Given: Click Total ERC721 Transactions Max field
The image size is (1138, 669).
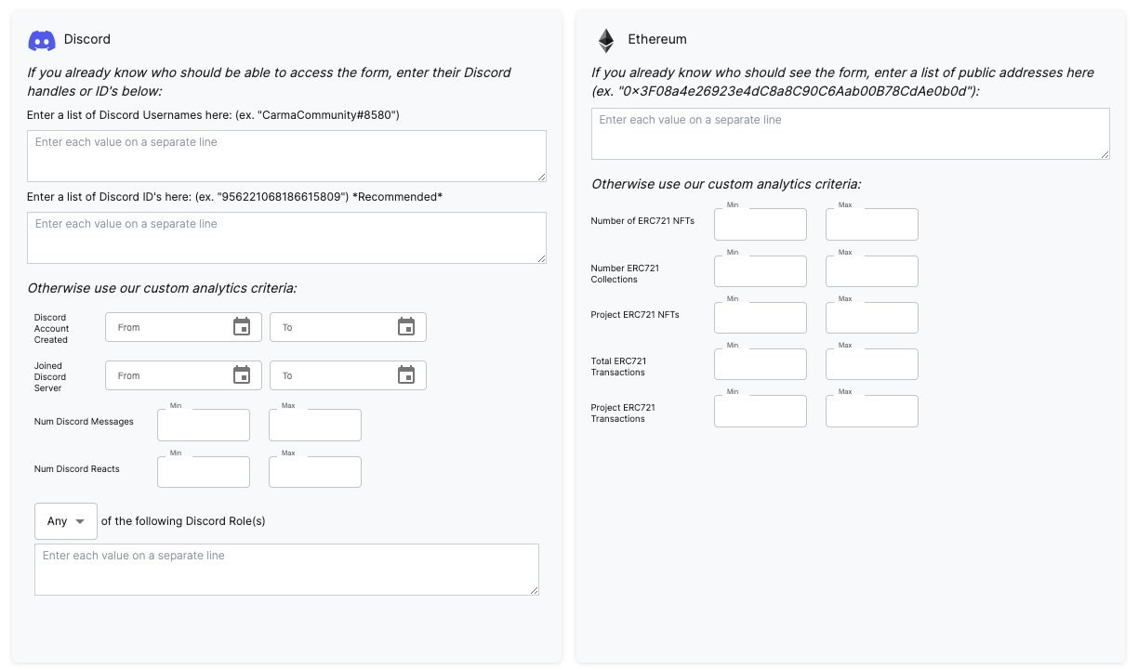Looking at the screenshot, I should [x=872, y=364].
